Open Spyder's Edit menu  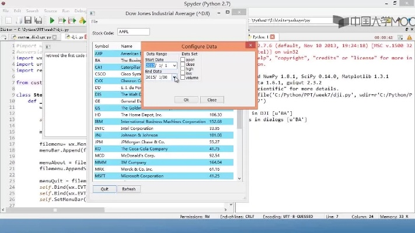(x=17, y=11)
